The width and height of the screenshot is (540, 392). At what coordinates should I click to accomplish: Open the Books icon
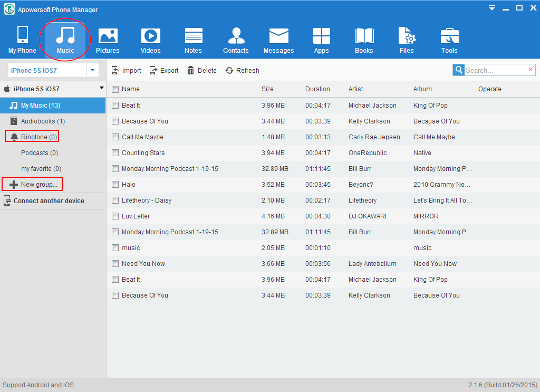coord(364,40)
